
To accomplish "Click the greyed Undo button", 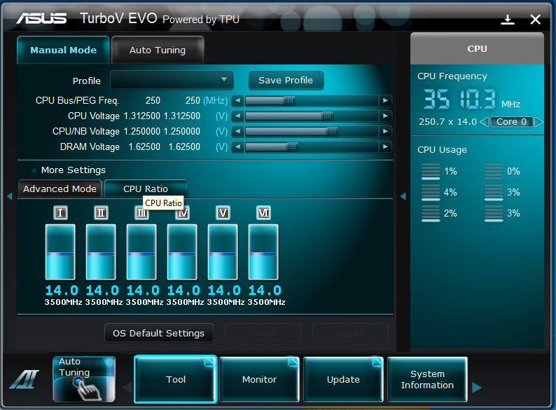I will tap(263, 333).
